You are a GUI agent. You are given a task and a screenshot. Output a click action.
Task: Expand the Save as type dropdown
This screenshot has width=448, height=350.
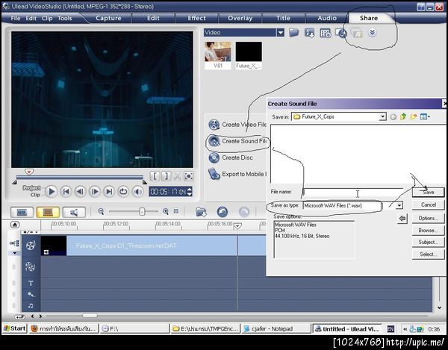click(399, 205)
